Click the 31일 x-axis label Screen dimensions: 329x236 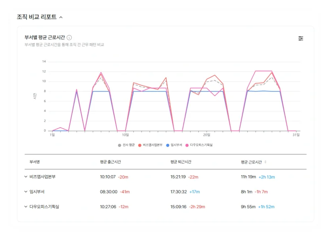[296, 135]
